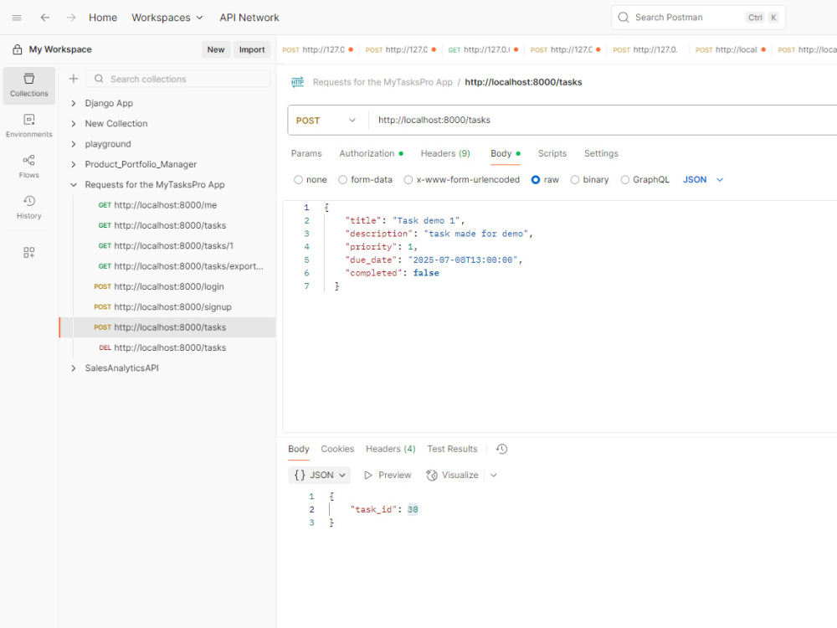Open GET http://localhost:8000/me request
The height and width of the screenshot is (628, 837).
tap(167, 205)
